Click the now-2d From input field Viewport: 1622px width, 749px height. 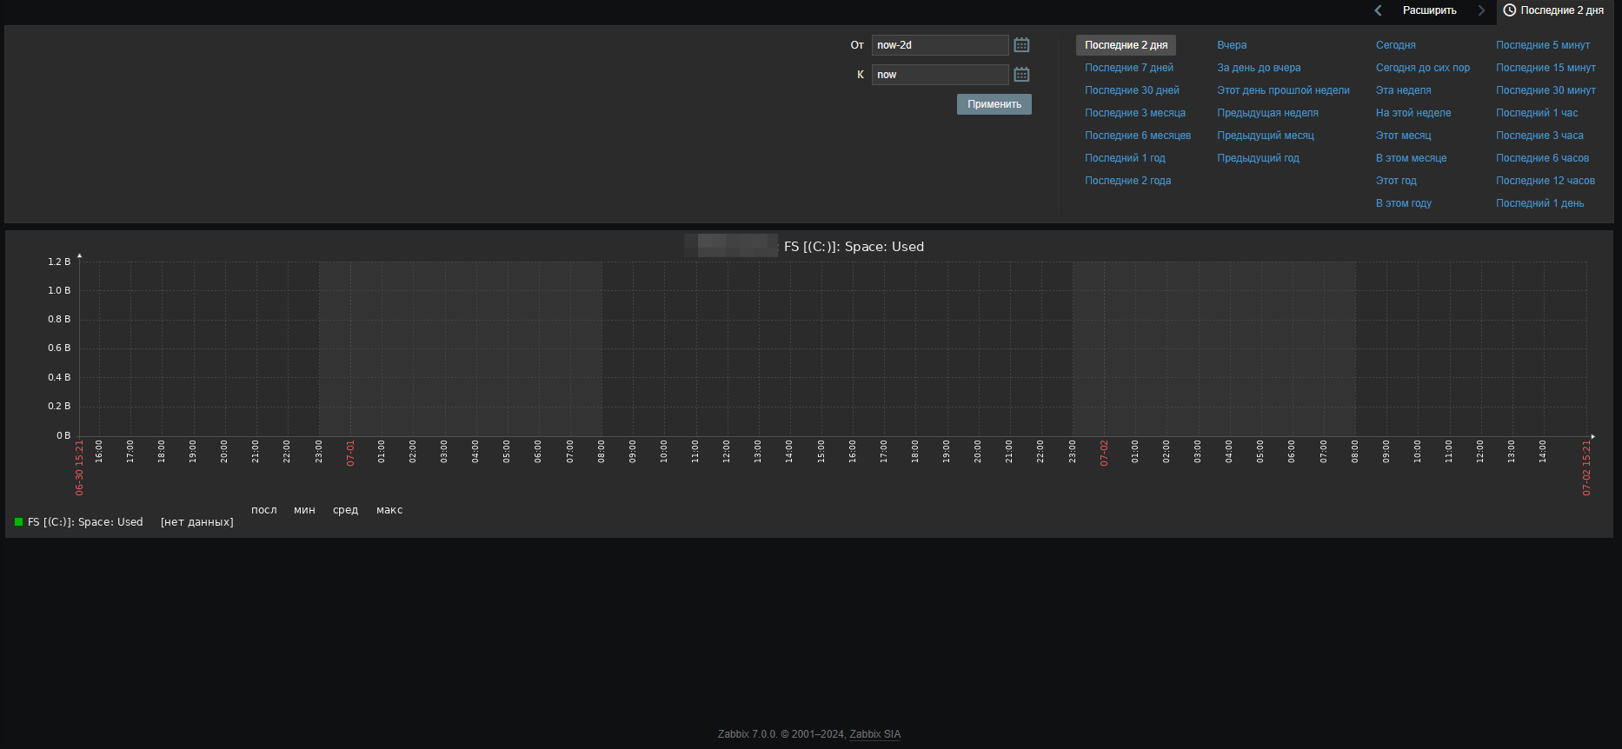[940, 45]
